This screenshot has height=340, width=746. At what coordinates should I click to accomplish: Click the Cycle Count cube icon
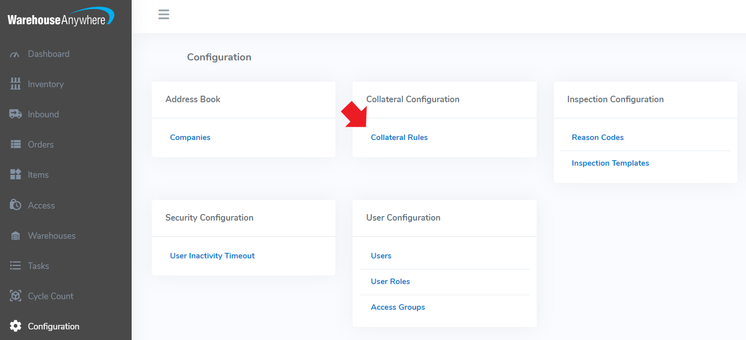tap(15, 296)
